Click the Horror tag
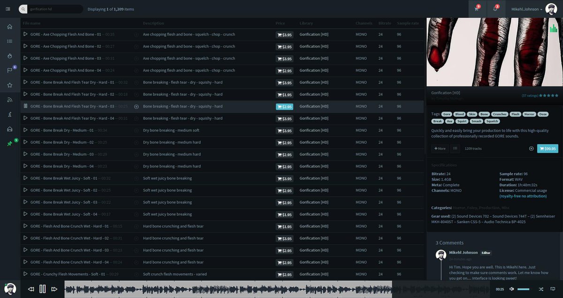 click(x=530, y=114)
